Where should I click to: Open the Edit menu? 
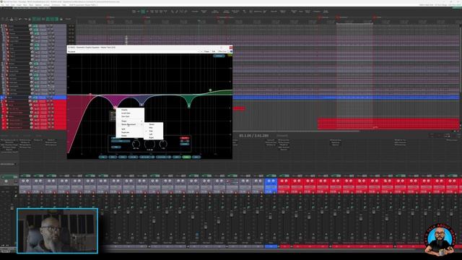pos(7,5)
